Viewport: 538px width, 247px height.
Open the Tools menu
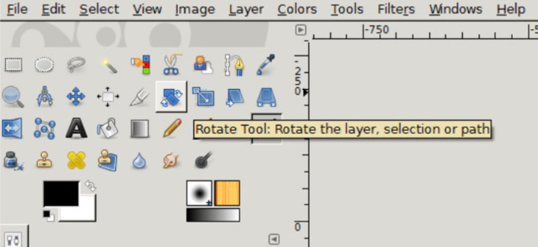click(347, 10)
